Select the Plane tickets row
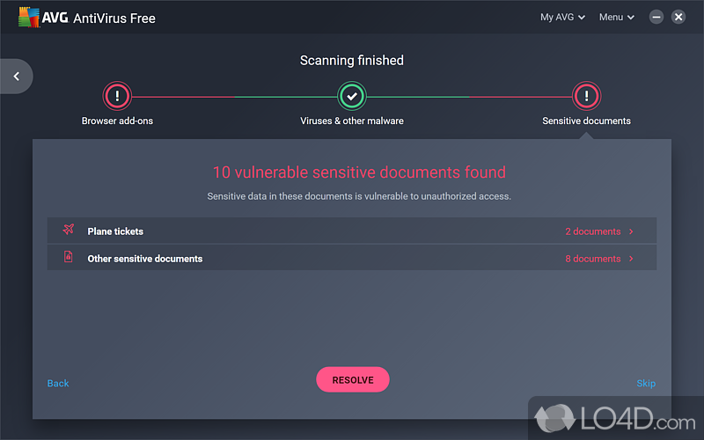 (x=352, y=231)
